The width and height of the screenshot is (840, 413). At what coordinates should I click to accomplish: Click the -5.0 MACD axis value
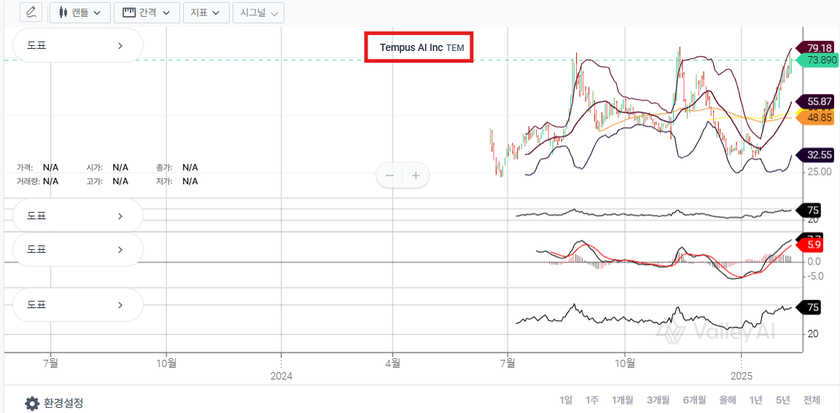click(814, 276)
